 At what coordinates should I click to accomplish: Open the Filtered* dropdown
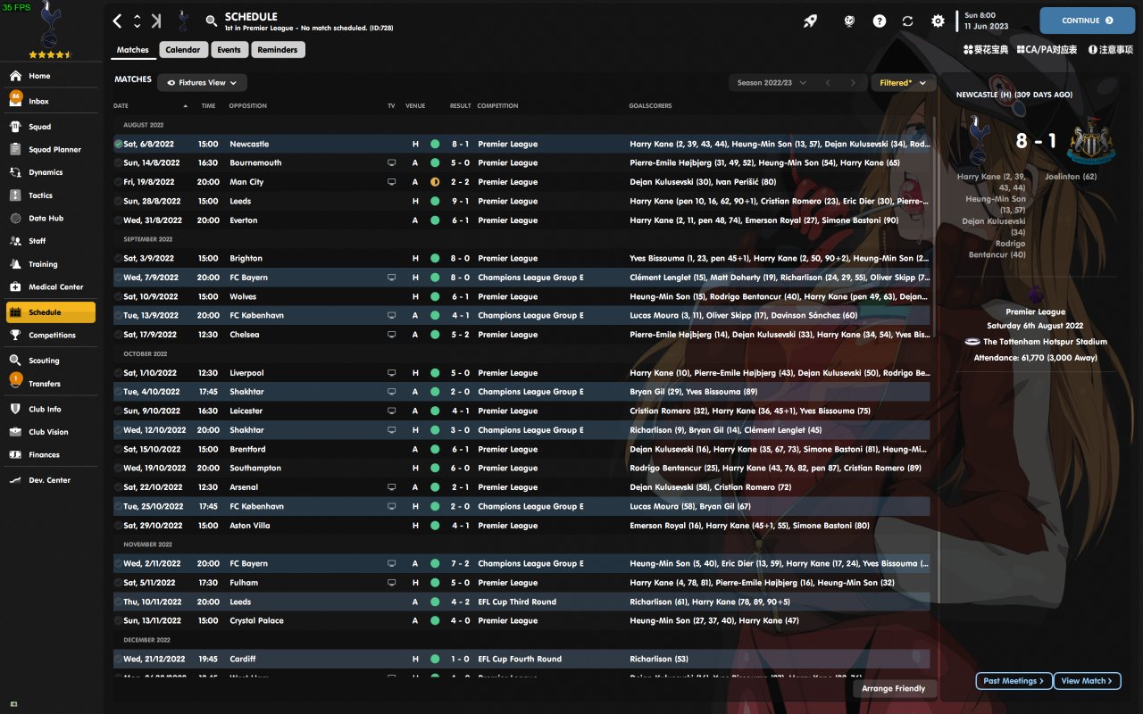[x=903, y=83]
